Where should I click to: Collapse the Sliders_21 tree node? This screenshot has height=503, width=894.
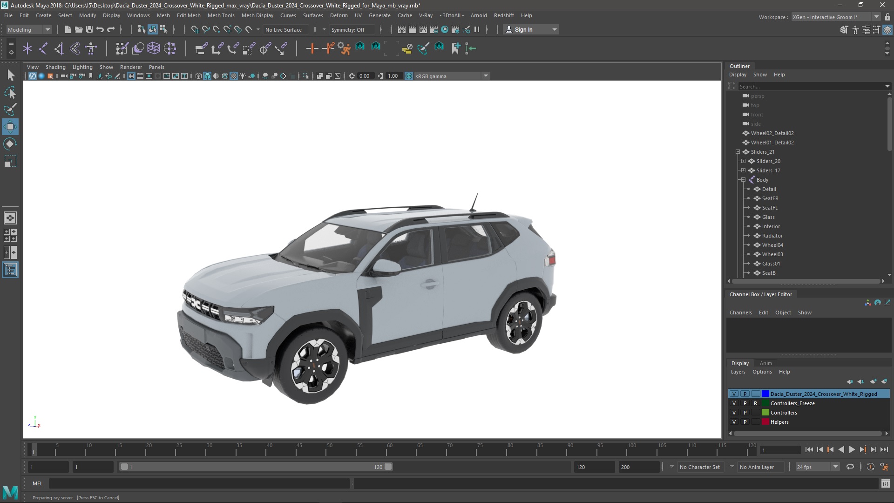[738, 152]
